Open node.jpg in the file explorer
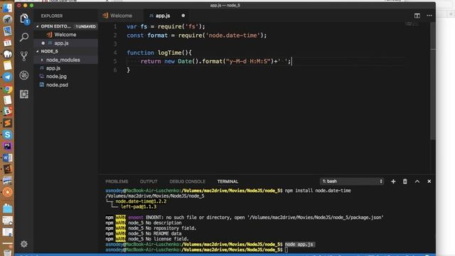Image resolution: width=455 pixels, height=256 pixels. point(56,76)
